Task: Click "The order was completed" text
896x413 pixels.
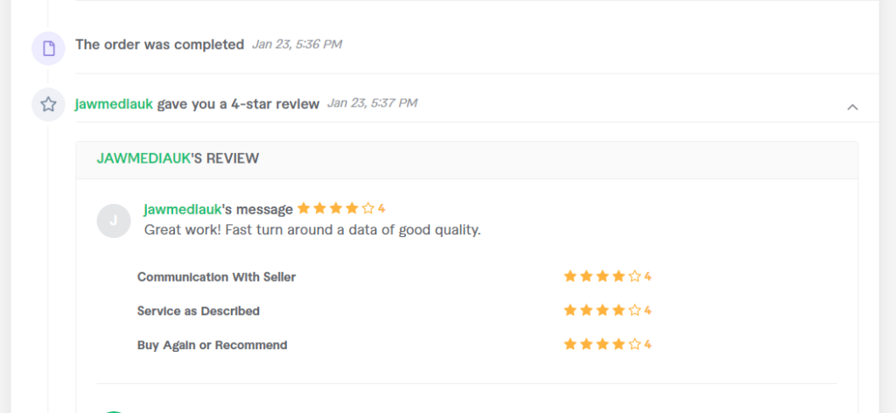Action: pos(160,45)
